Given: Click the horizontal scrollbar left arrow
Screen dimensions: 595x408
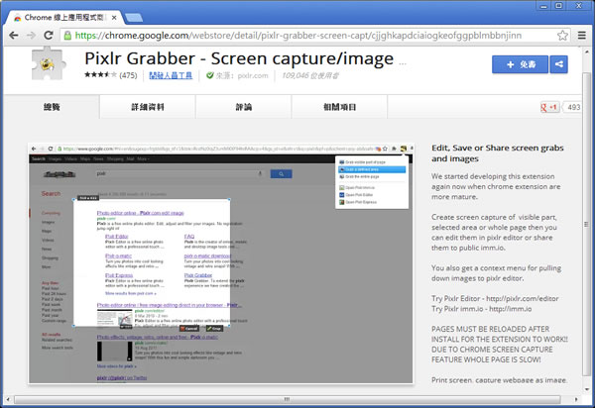Looking at the screenshot, I should coord(8,399).
